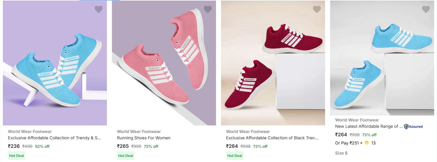The width and height of the screenshot is (437, 162).
Task: Tap heart icon on Assured blue sneakers
Action: 426,9
